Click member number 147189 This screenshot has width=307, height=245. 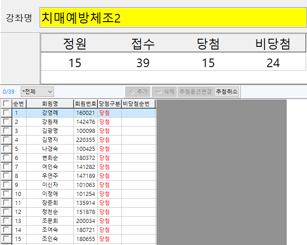click(86, 176)
